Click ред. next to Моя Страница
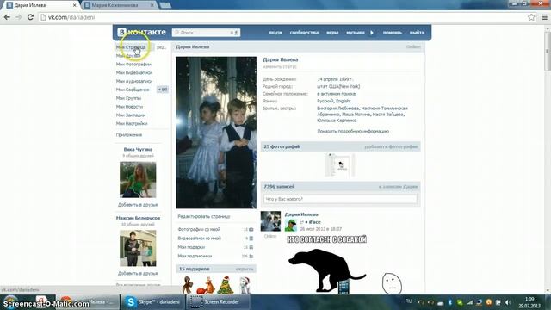The width and height of the screenshot is (551, 310). point(161,47)
